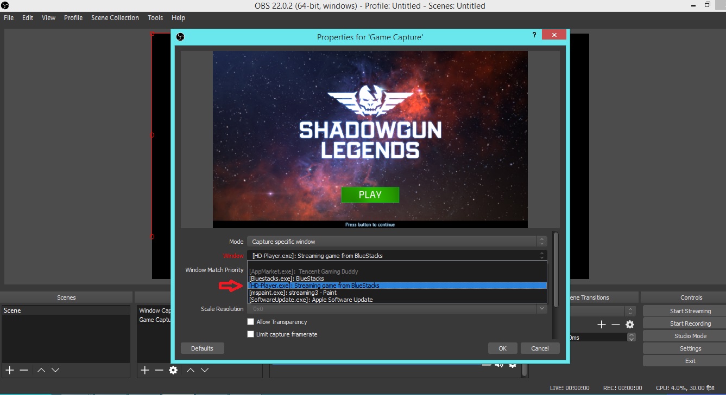The width and height of the screenshot is (726, 395).
Task: Move scene up in Scenes panel
Action: 41,370
